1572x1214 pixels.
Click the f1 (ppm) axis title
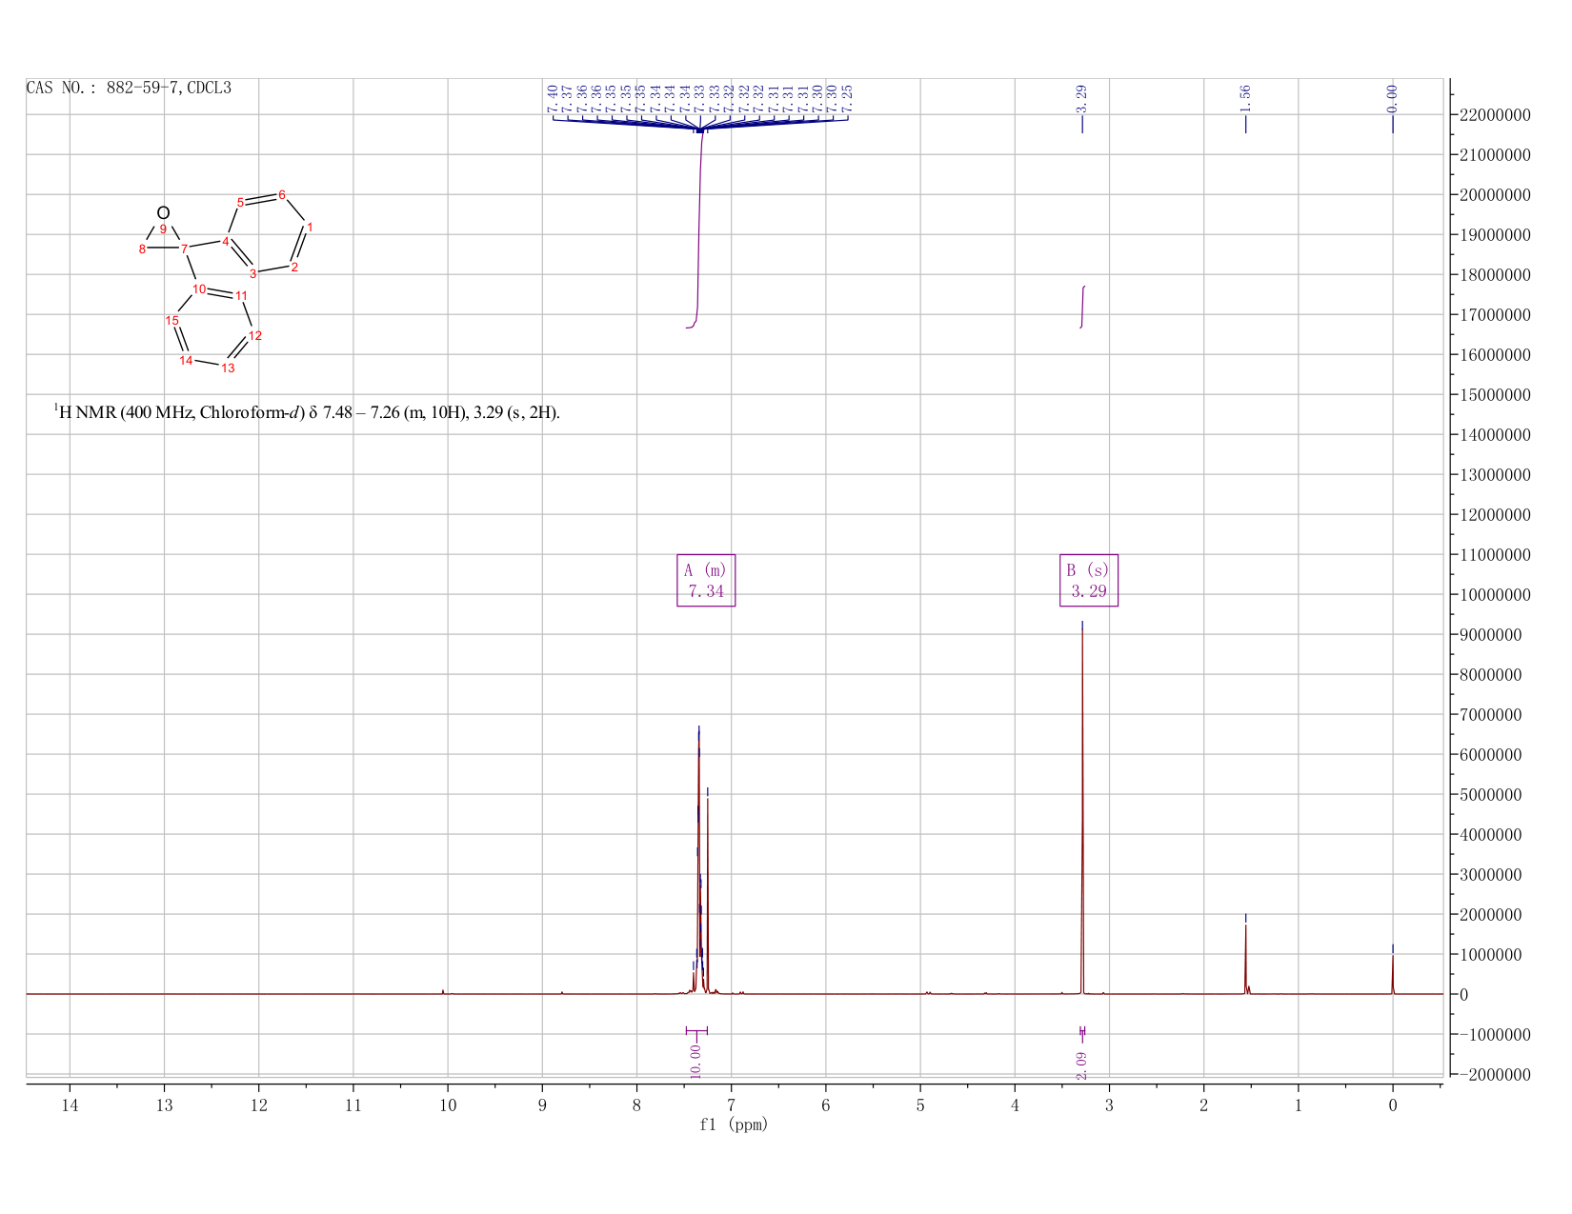(x=734, y=1124)
